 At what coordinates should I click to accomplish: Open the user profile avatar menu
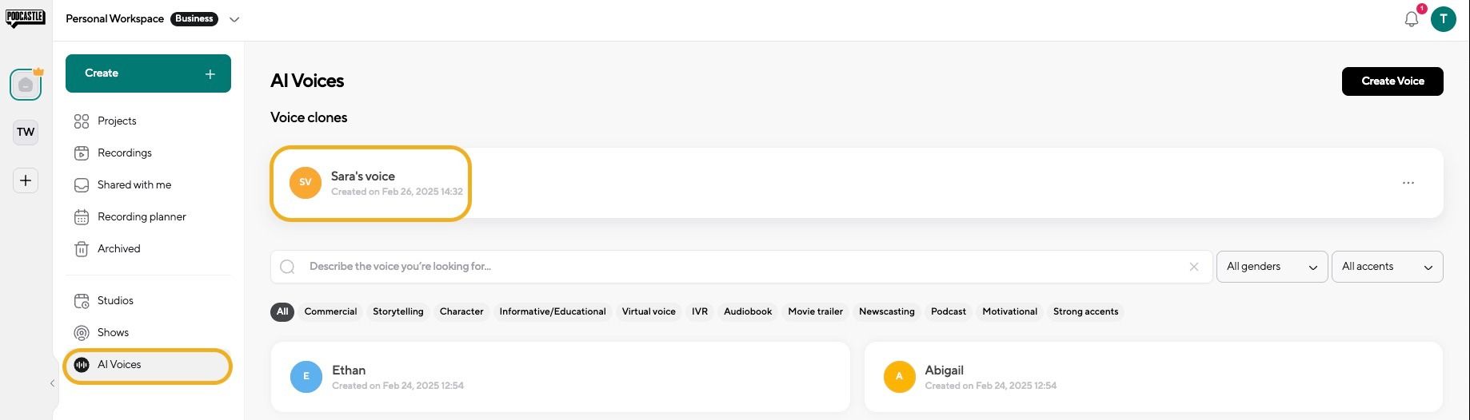[x=1443, y=19]
